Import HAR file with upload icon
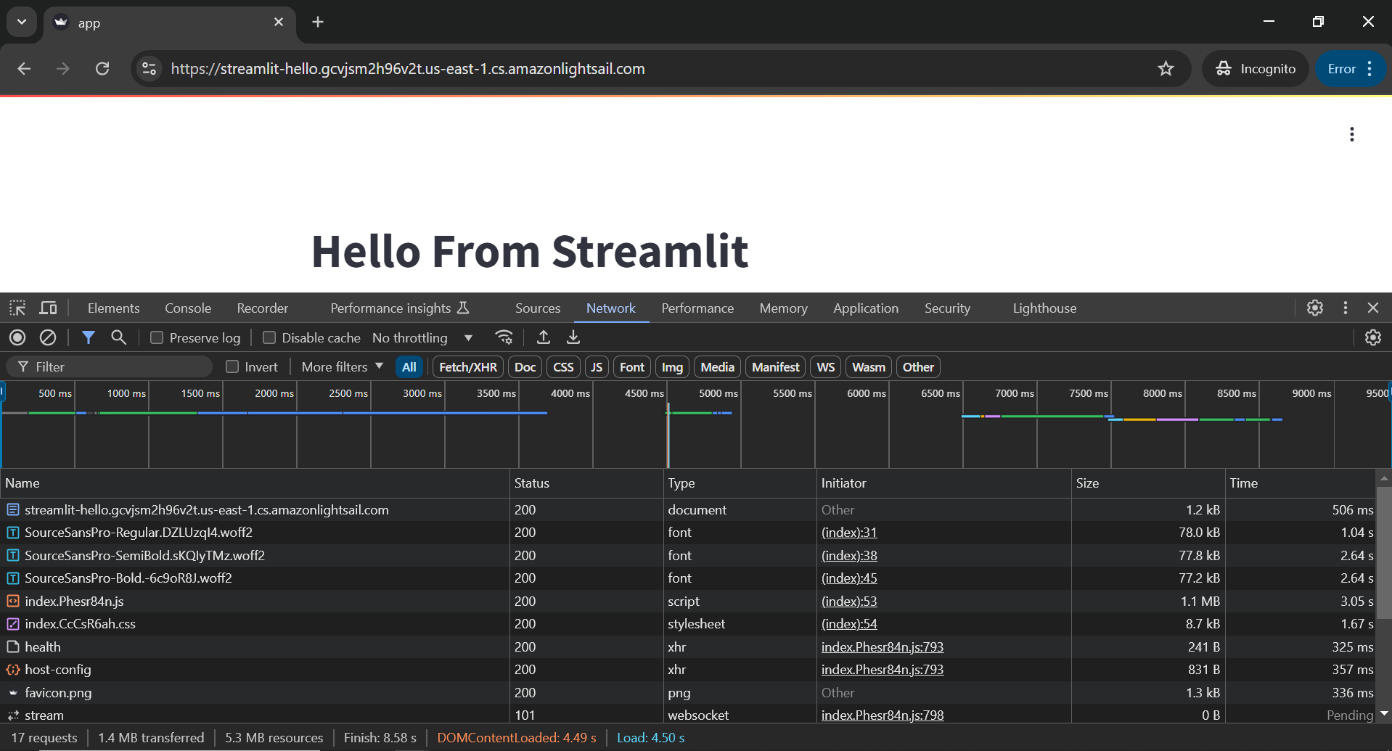 pyautogui.click(x=543, y=337)
